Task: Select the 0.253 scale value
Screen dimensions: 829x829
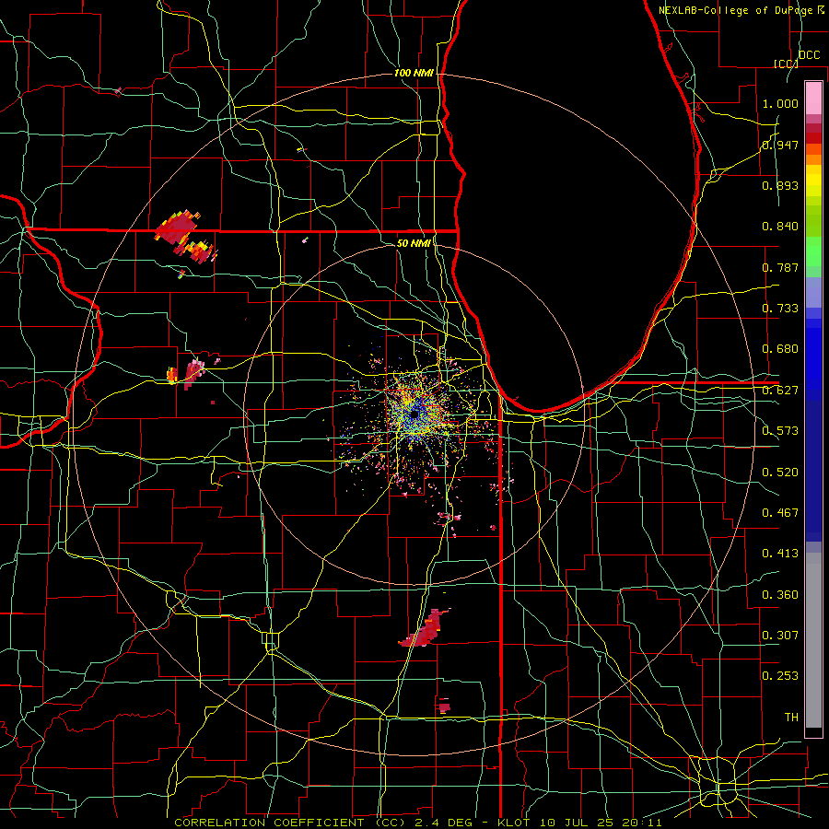Action: 780,676
